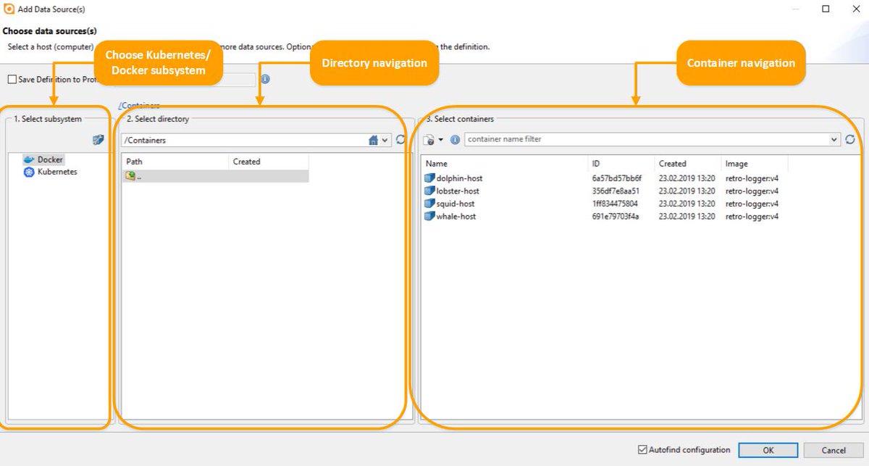869x466 pixels.
Task: Refresh the containers list
Action: tap(849, 139)
